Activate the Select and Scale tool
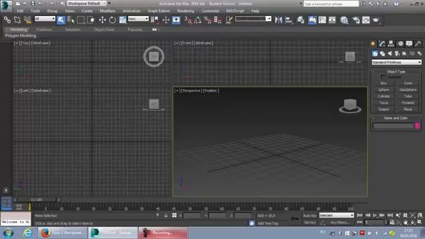Screen dimensions: 425x239 click(122, 20)
